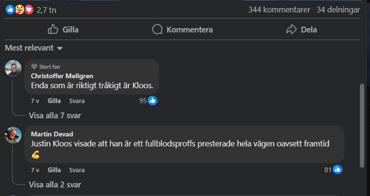This screenshot has height=196, width=370.
Task: Click the blue like reaction icon at top
Action: coord(10,10)
